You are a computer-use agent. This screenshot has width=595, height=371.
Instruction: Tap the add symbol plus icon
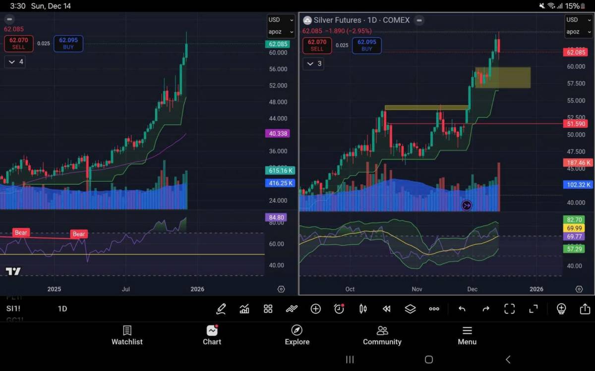(x=315, y=309)
